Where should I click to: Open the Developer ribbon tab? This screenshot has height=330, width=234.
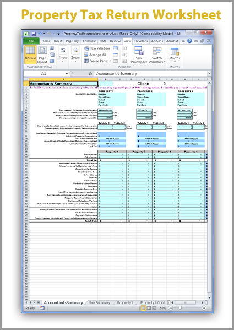pos(142,41)
